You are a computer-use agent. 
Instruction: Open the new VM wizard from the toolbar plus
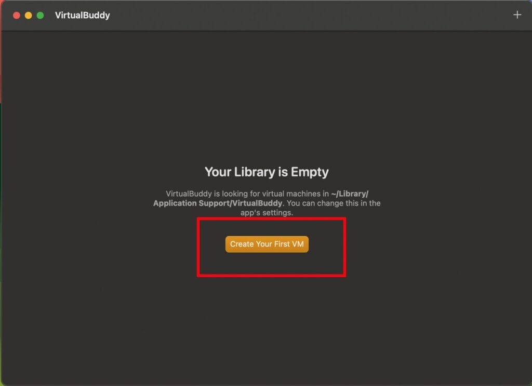coord(517,15)
